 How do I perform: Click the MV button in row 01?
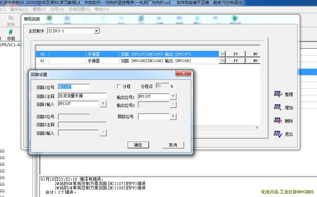[253, 61]
